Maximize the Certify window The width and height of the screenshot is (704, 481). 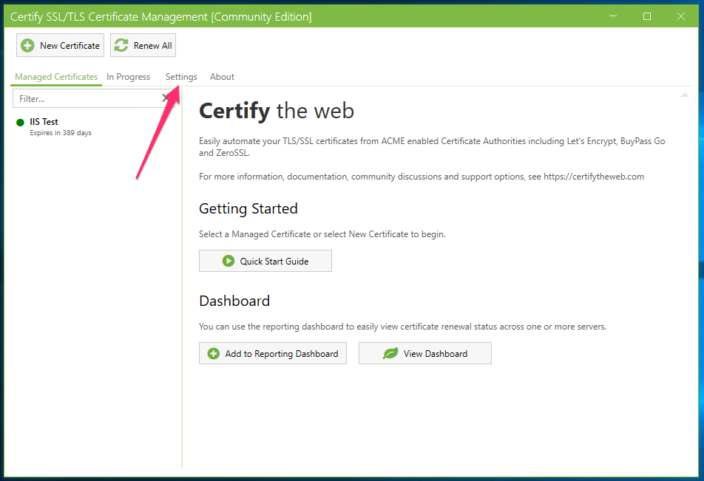click(647, 16)
